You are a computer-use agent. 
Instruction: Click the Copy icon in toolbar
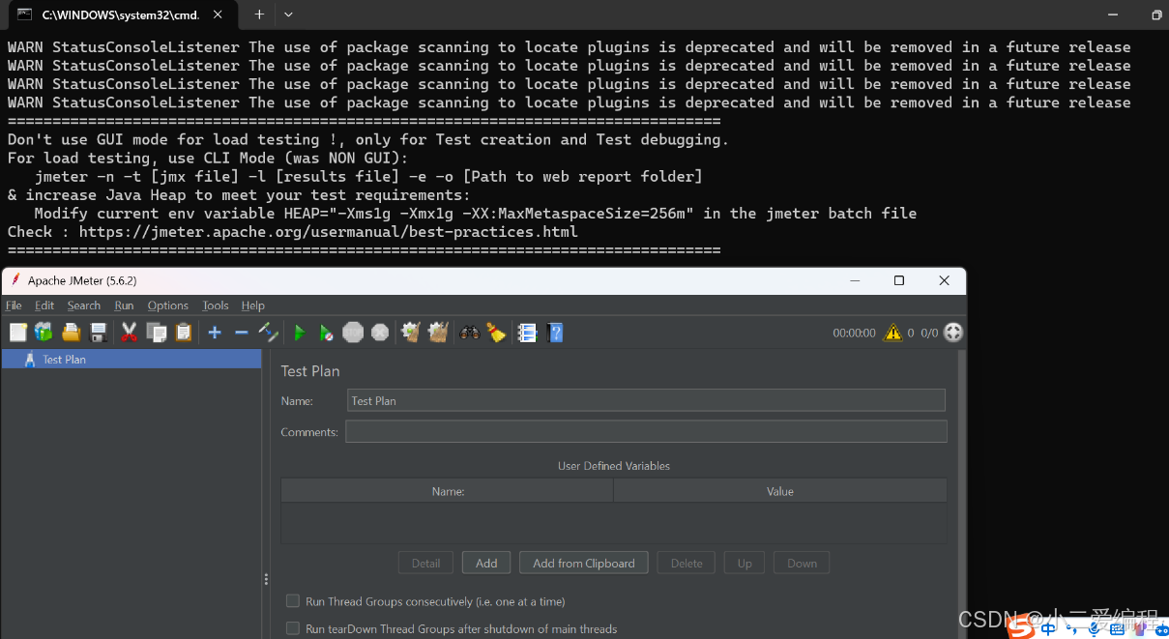tap(156, 333)
